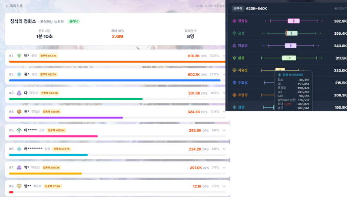Click the 침식의 정화소 title
This screenshot has height=197, width=347.
click(23, 21)
